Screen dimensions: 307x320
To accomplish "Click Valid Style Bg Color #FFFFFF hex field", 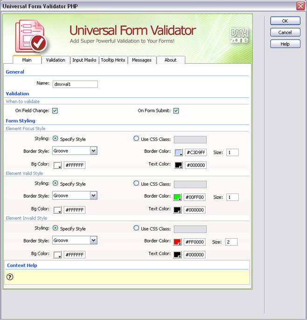I will tap(75, 210).
